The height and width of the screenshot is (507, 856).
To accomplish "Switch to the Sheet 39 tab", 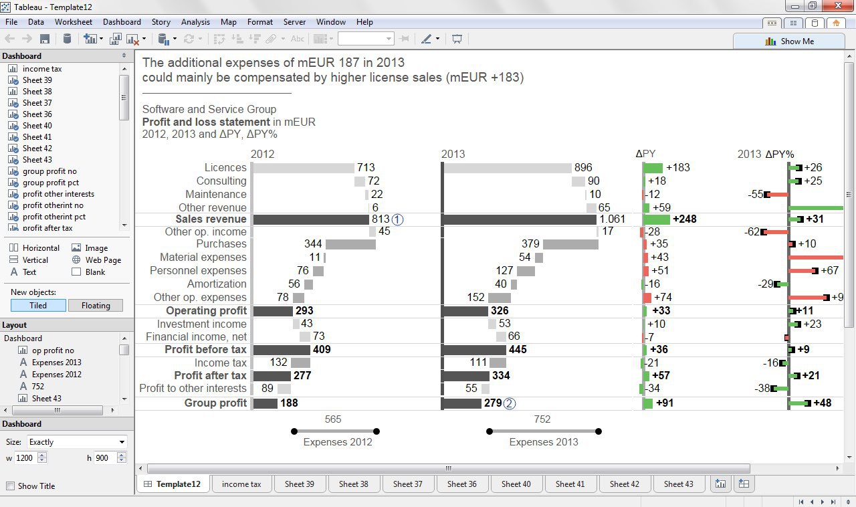I will click(299, 484).
